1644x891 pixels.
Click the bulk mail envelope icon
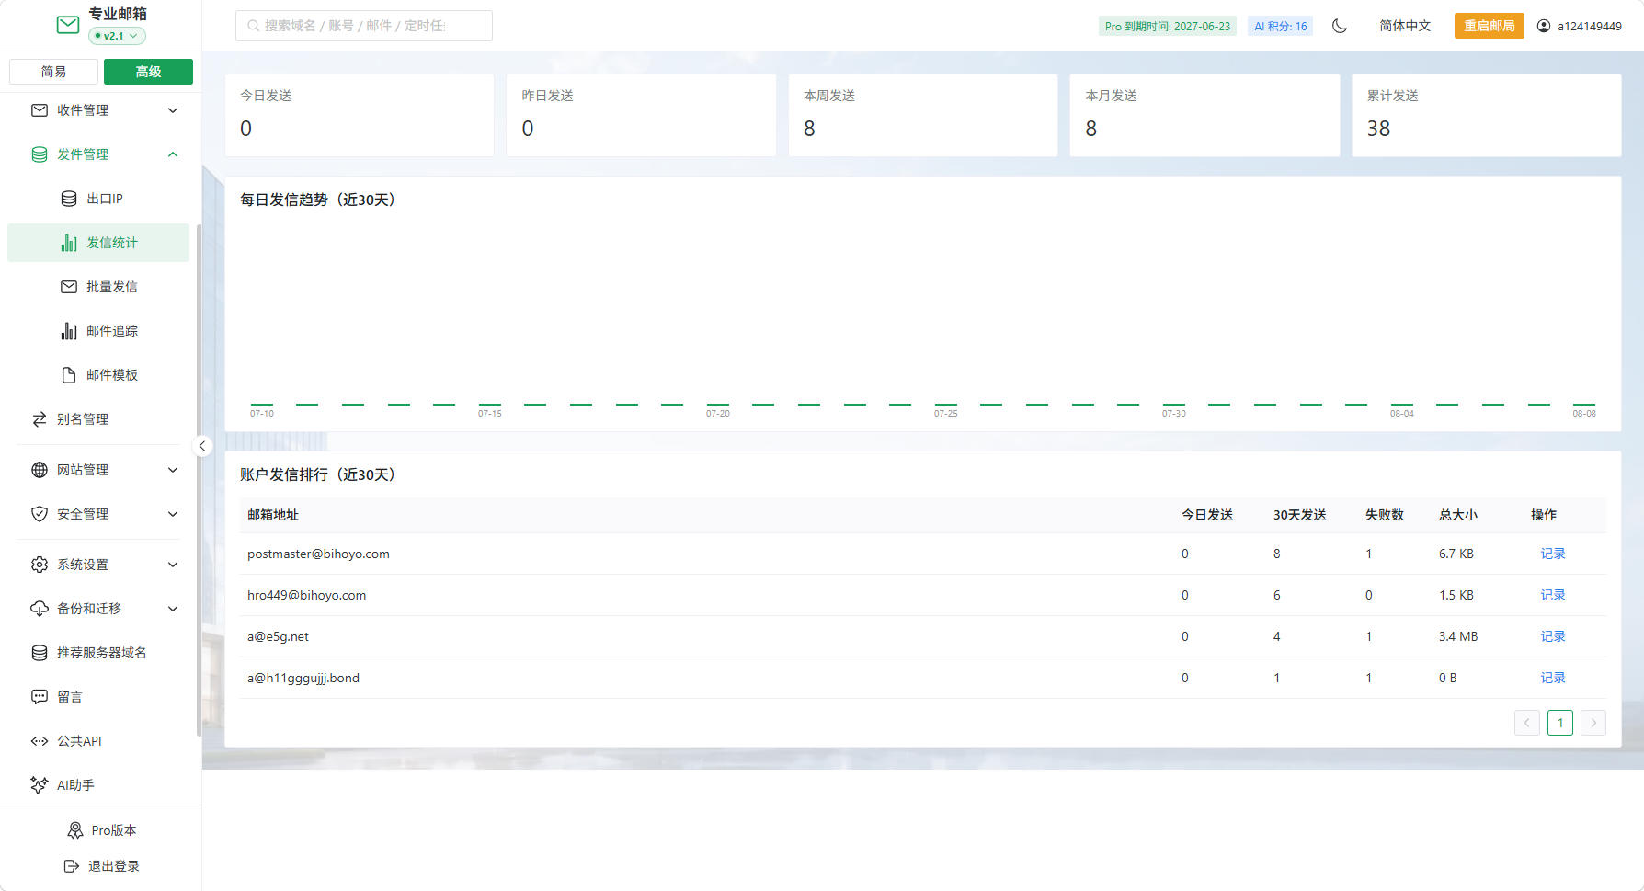click(69, 287)
